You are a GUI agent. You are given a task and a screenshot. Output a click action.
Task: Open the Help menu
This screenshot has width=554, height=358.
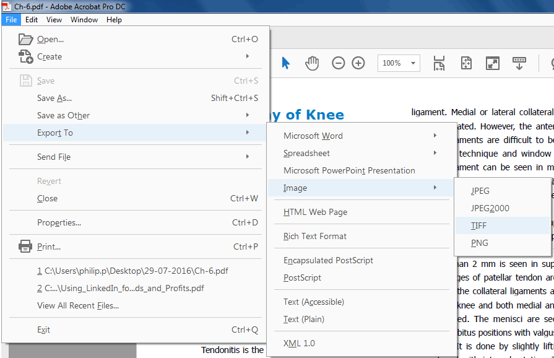point(114,20)
